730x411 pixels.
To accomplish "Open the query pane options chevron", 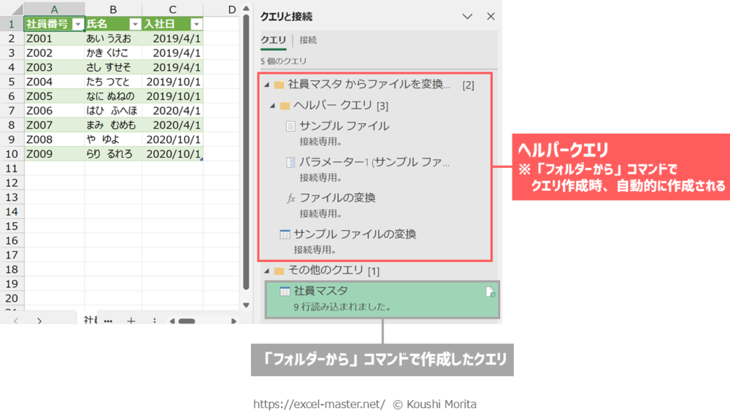I will coord(468,16).
